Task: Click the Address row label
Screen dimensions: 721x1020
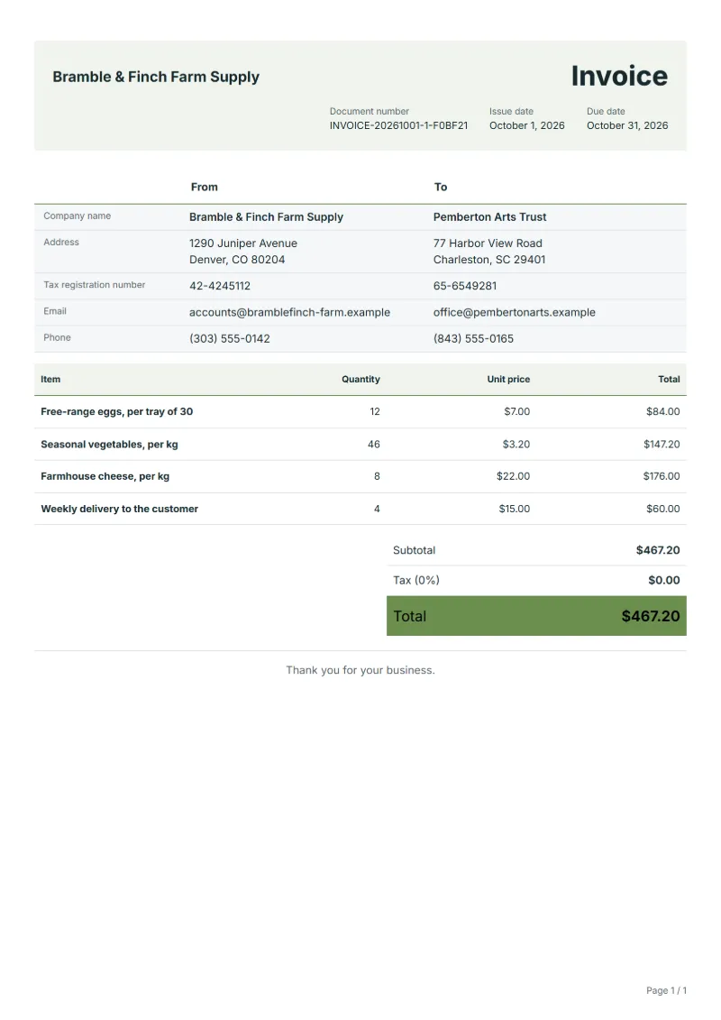Action: pyautogui.click(x=61, y=242)
